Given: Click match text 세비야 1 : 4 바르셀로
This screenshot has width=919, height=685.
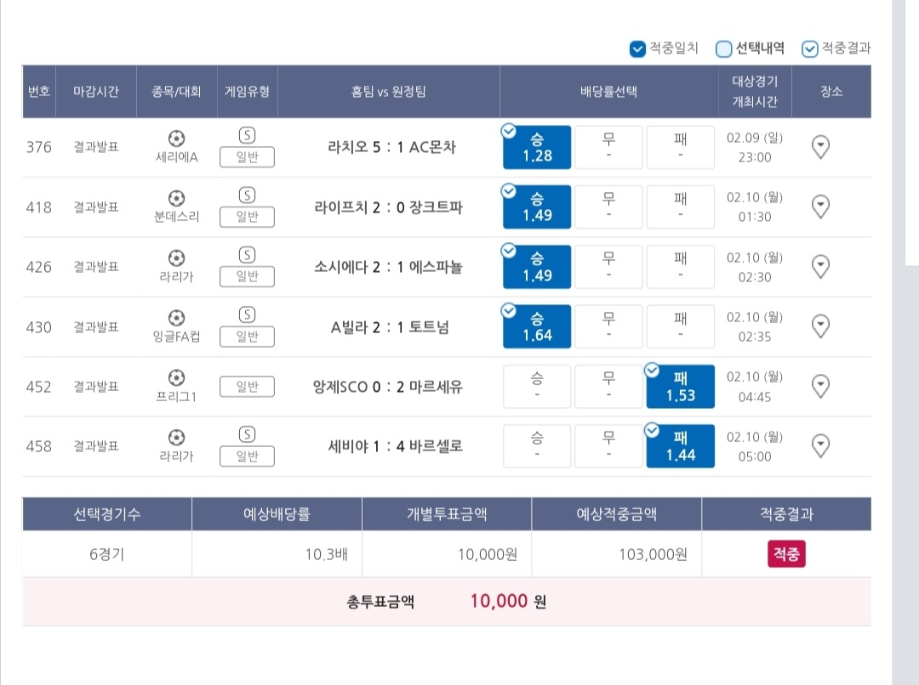Looking at the screenshot, I should click(x=396, y=446).
